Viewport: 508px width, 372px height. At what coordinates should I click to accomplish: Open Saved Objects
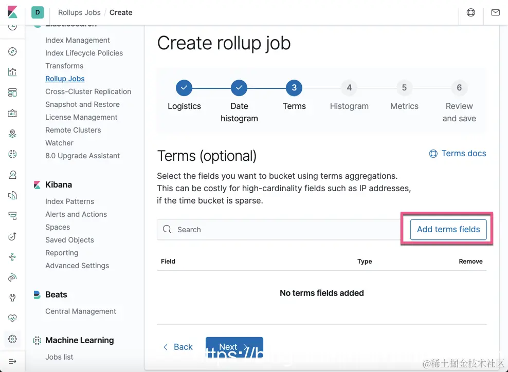click(69, 240)
